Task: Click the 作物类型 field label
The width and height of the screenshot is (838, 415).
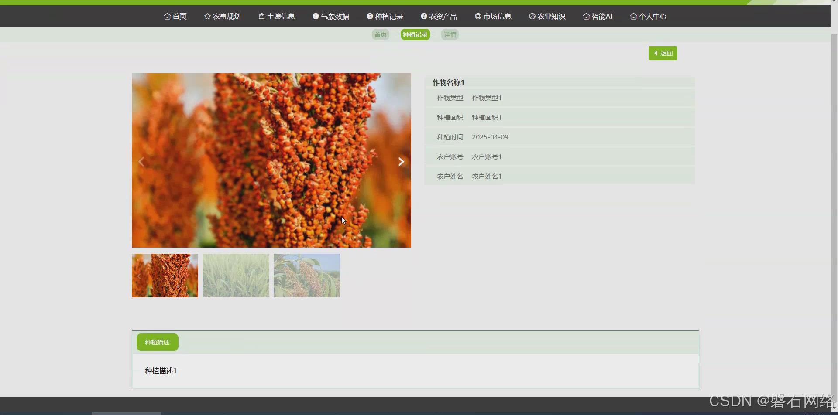Action: click(450, 98)
